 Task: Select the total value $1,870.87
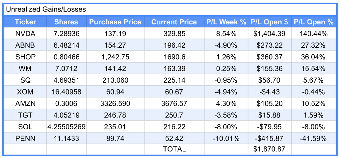[269, 149]
